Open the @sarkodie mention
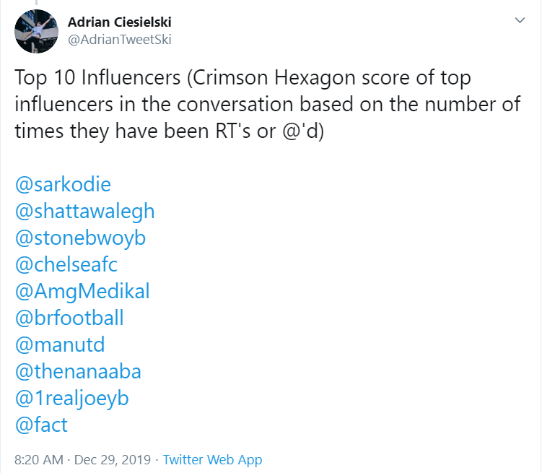 [x=63, y=184]
